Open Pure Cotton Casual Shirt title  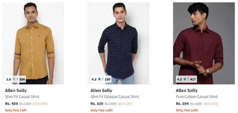(197, 97)
